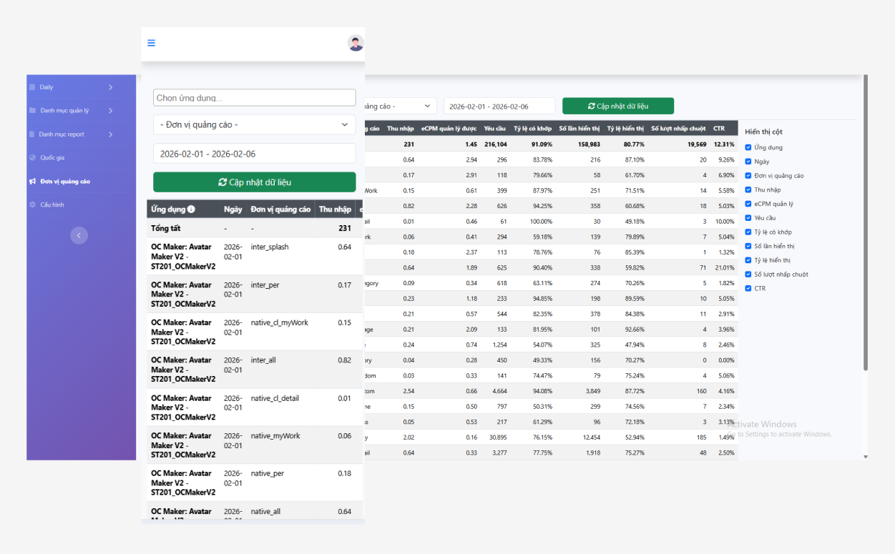Disable the CTR column checkbox
Viewport: 895px width, 554px height.
click(x=748, y=288)
